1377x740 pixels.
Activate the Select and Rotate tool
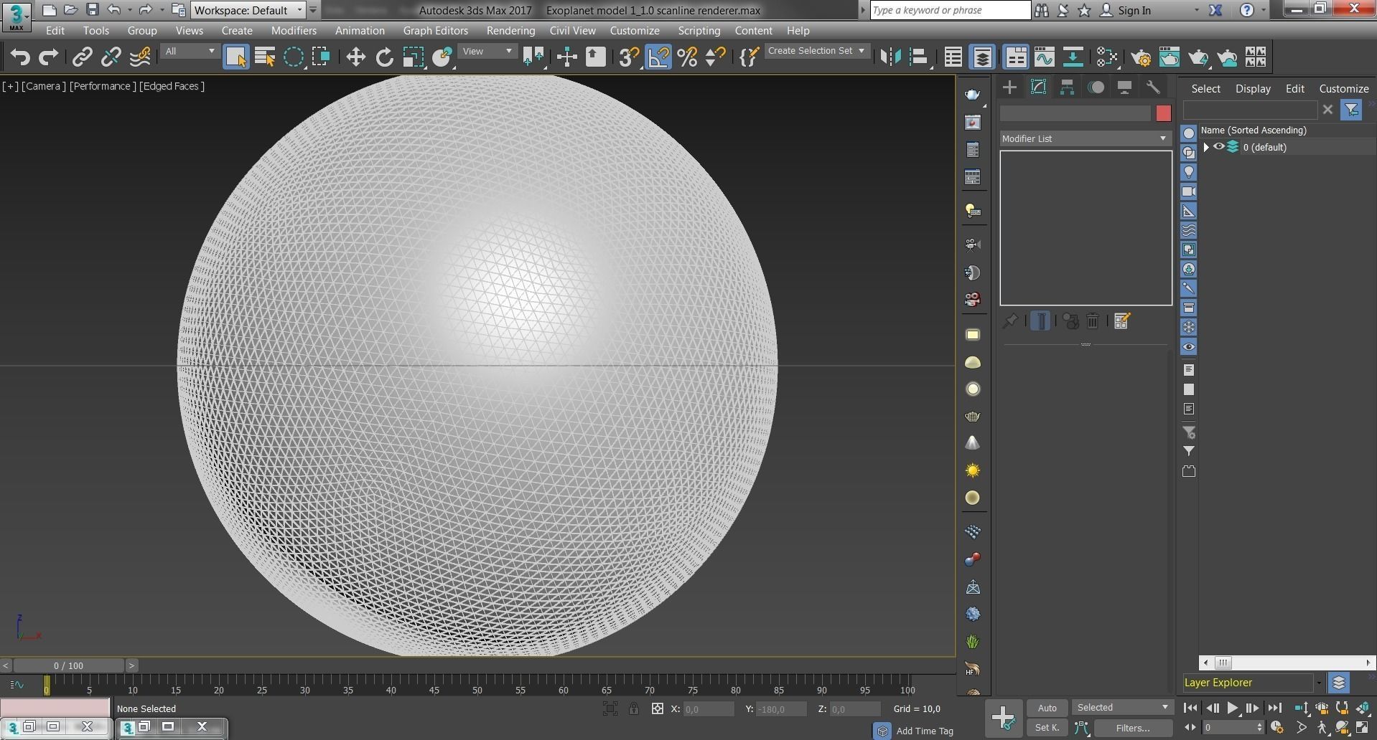click(385, 57)
